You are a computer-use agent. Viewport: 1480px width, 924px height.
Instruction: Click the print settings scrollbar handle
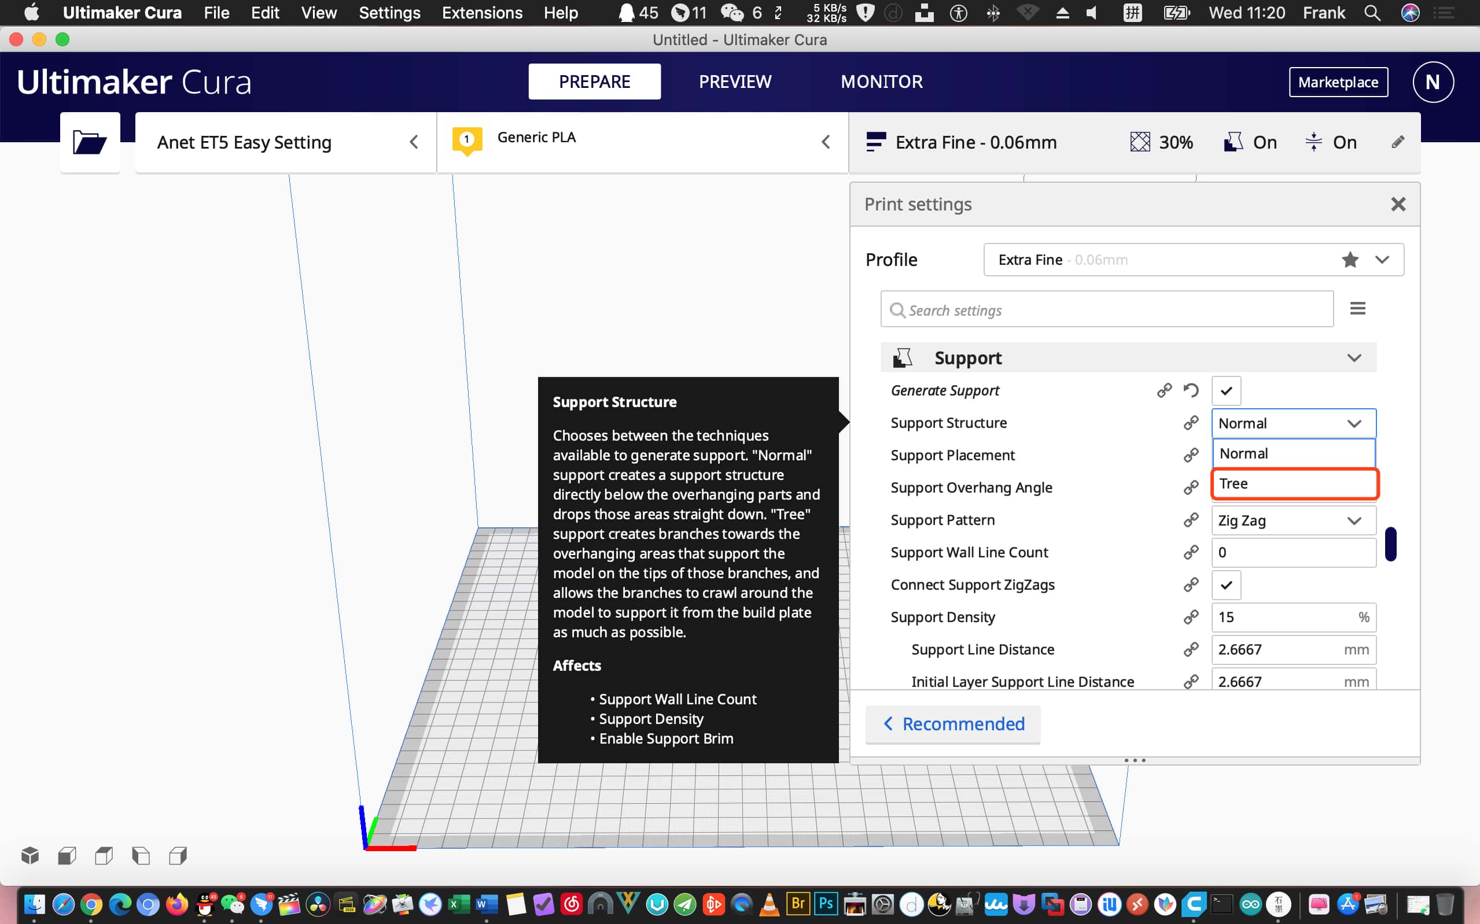pyautogui.click(x=1390, y=544)
